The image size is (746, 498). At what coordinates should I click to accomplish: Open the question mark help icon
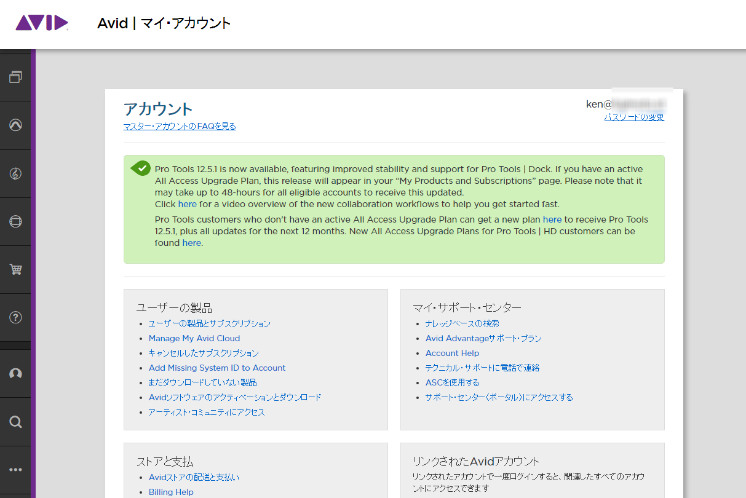click(x=16, y=317)
